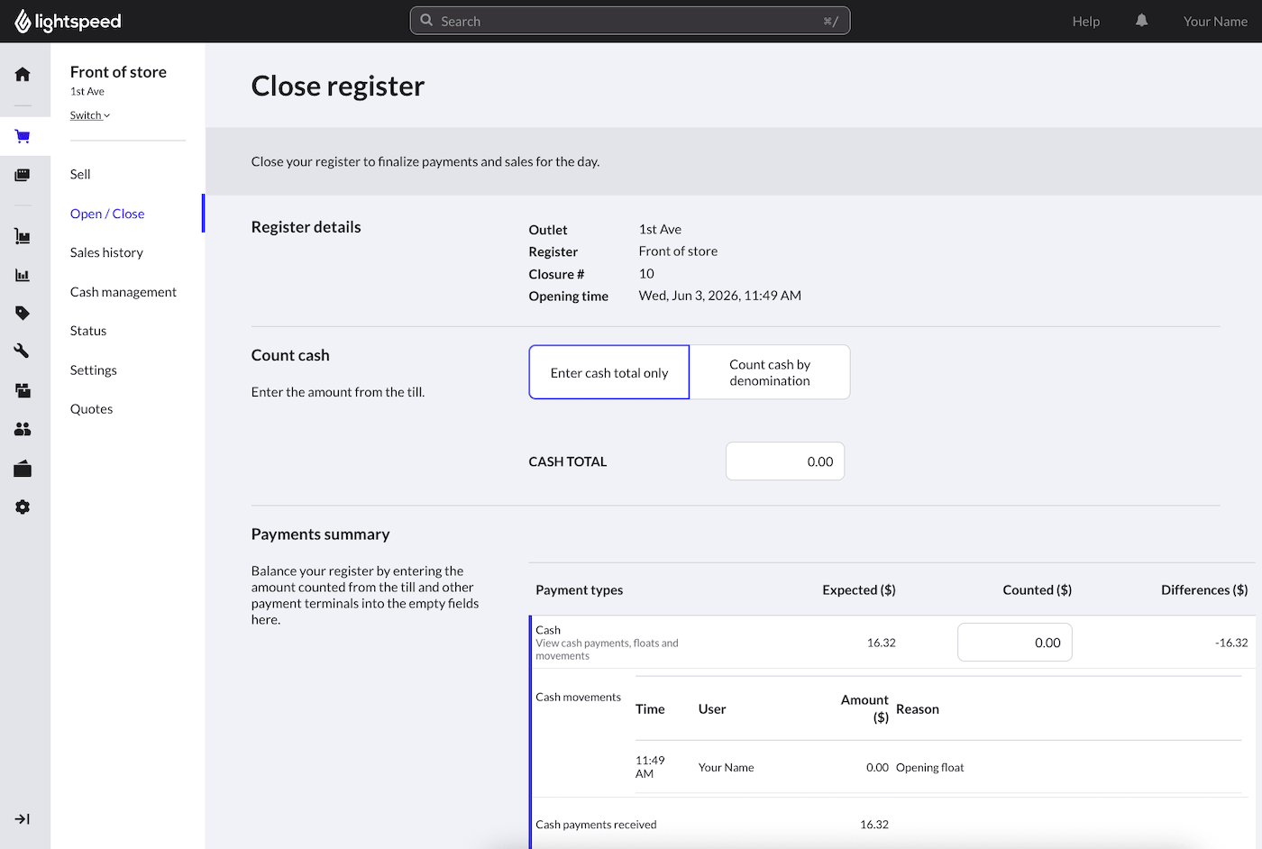Open the gear settings icon in sidebar
Image resolution: width=1262 pixels, height=849 pixels.
[x=23, y=507]
